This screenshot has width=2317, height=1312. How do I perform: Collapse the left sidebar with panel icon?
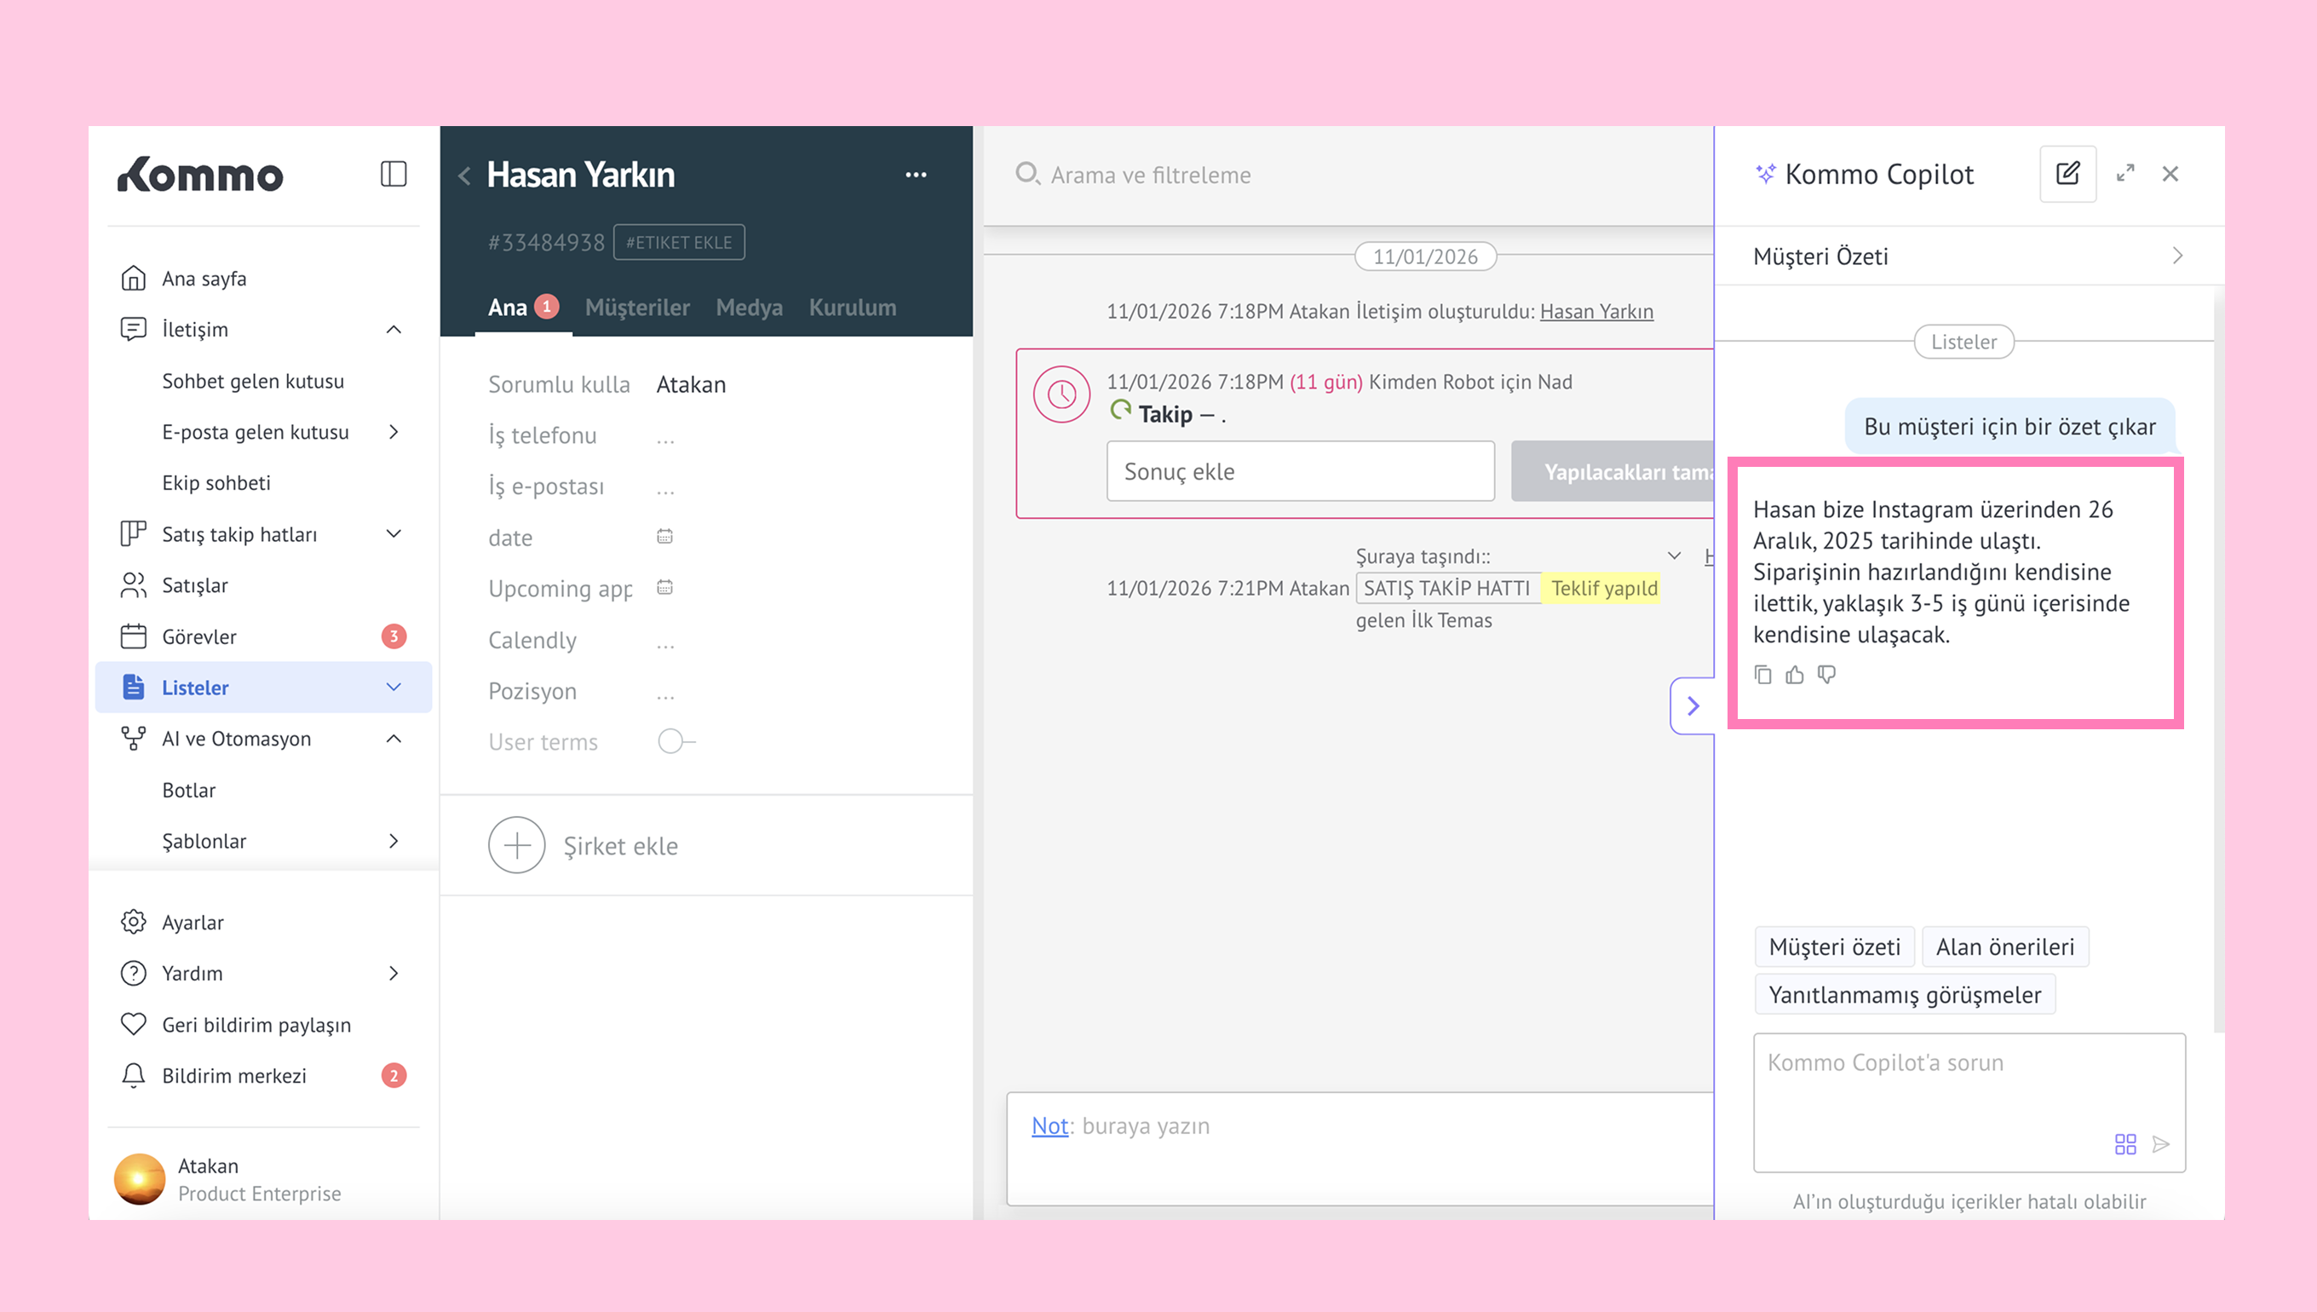(394, 174)
